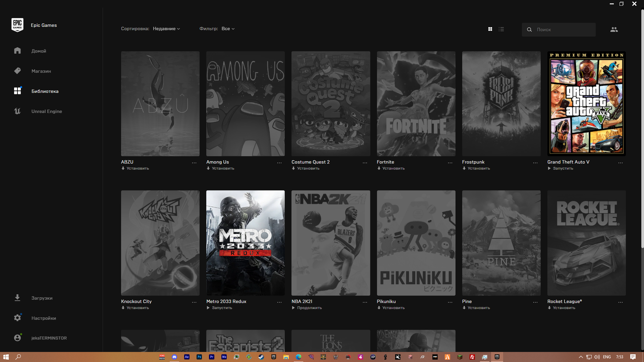The width and height of the screenshot is (644, 362).
Task: Click the Grand Theft Auto V cover
Action: coord(586,104)
